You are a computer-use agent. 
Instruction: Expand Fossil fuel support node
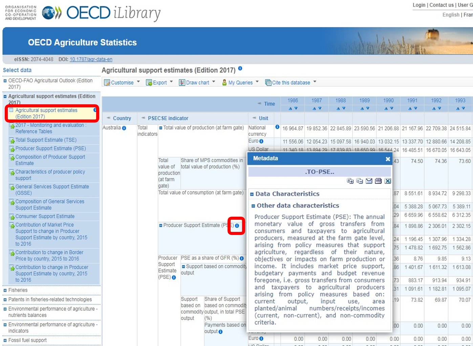[5, 341]
